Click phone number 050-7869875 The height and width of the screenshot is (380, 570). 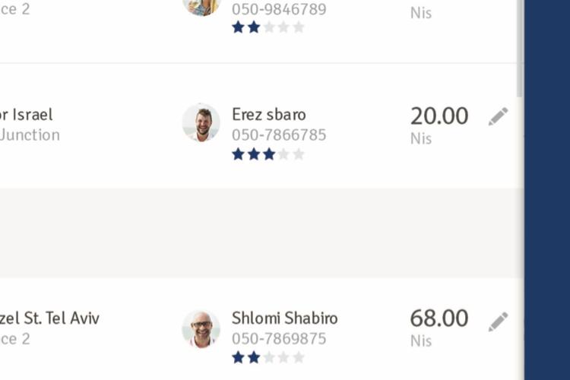point(279,338)
